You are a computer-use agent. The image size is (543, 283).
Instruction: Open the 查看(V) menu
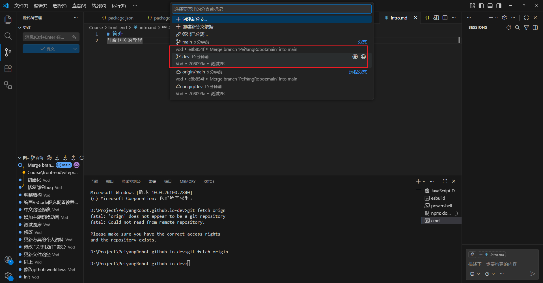pos(79,6)
